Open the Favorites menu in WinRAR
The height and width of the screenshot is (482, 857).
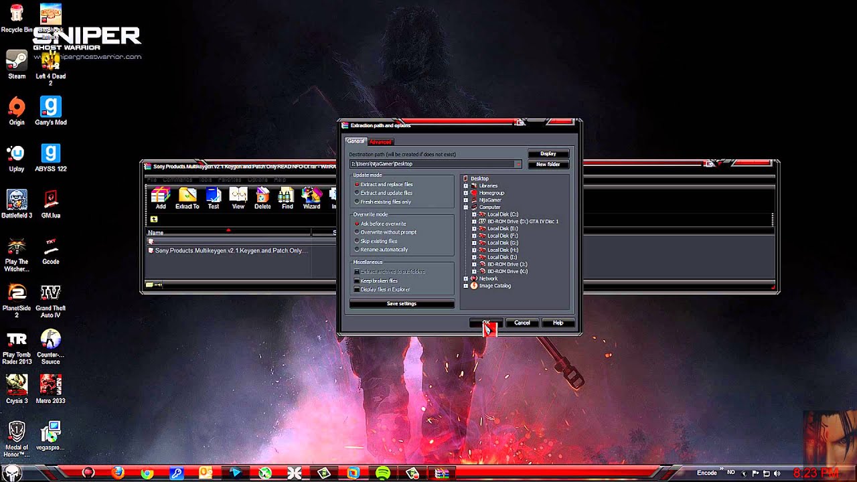[x=230, y=179]
